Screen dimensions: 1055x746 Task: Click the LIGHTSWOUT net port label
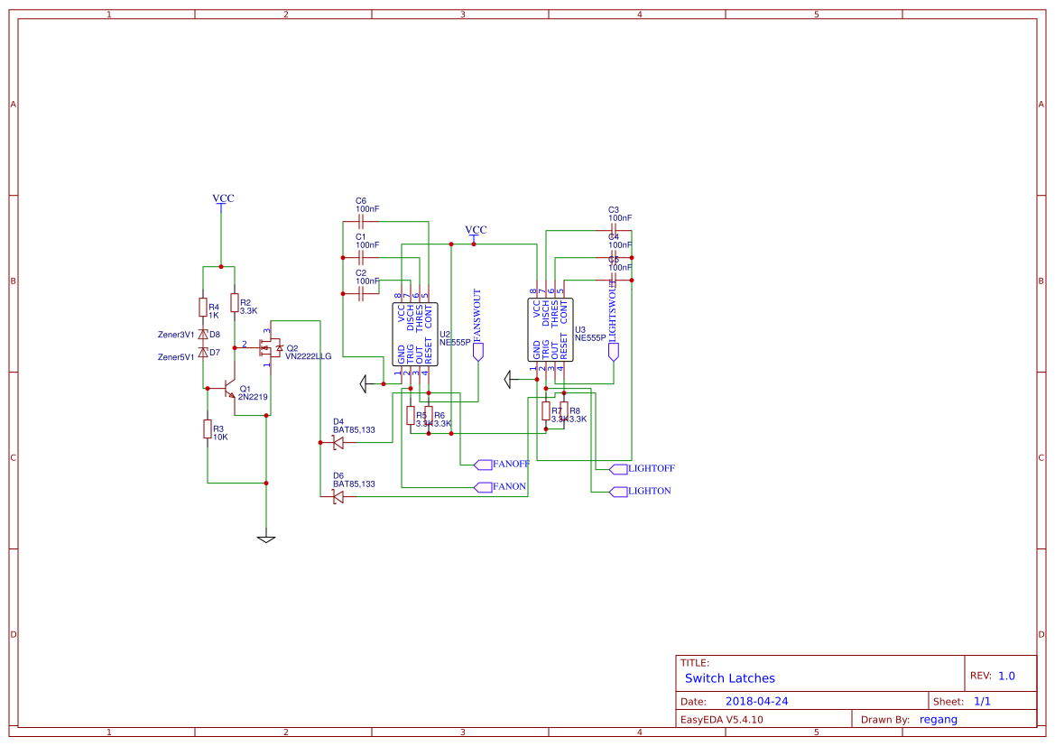tap(613, 316)
